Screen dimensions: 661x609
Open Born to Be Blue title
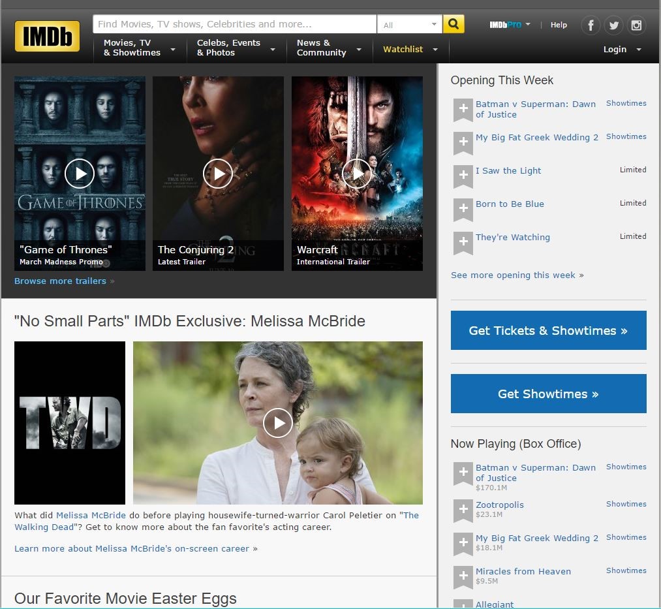point(510,204)
